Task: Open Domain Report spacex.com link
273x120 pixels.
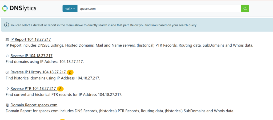Action: [x=34, y=105]
